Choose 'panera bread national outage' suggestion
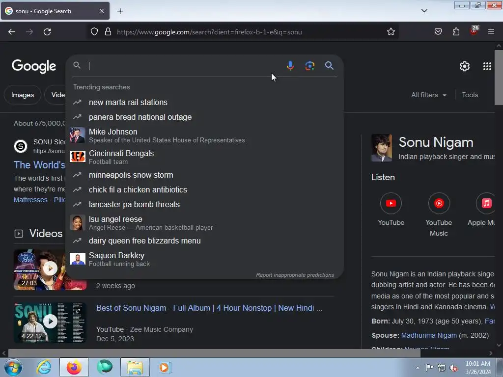 click(x=204, y=117)
